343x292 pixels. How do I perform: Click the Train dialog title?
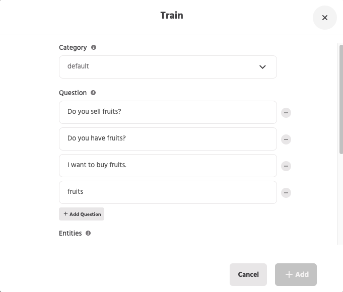click(172, 16)
